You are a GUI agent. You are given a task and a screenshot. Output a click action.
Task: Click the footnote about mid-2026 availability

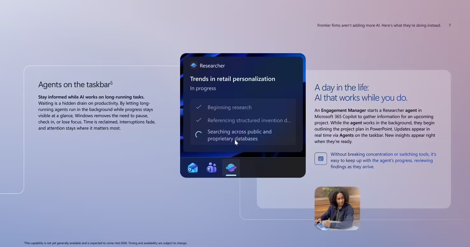pos(105,243)
